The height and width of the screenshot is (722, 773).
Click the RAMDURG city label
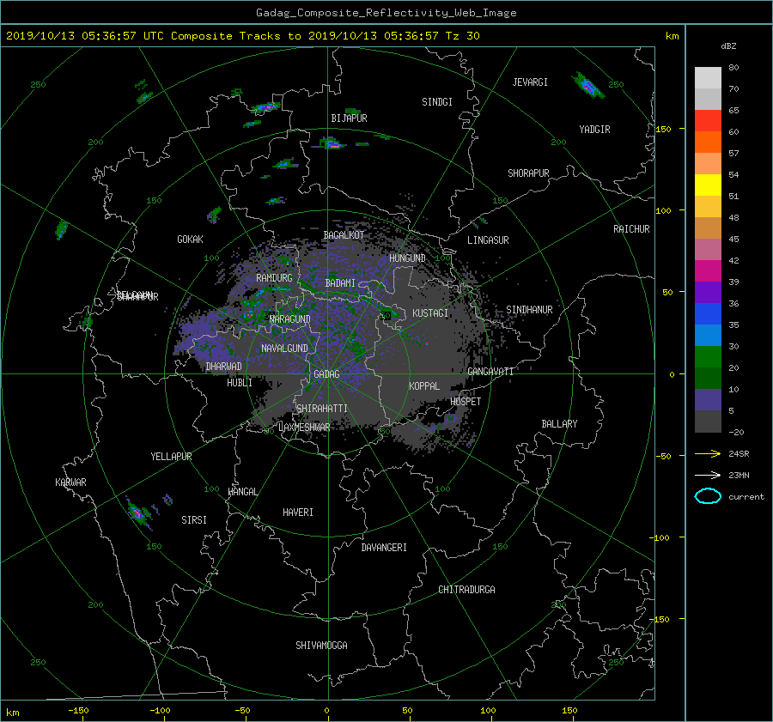274,278
